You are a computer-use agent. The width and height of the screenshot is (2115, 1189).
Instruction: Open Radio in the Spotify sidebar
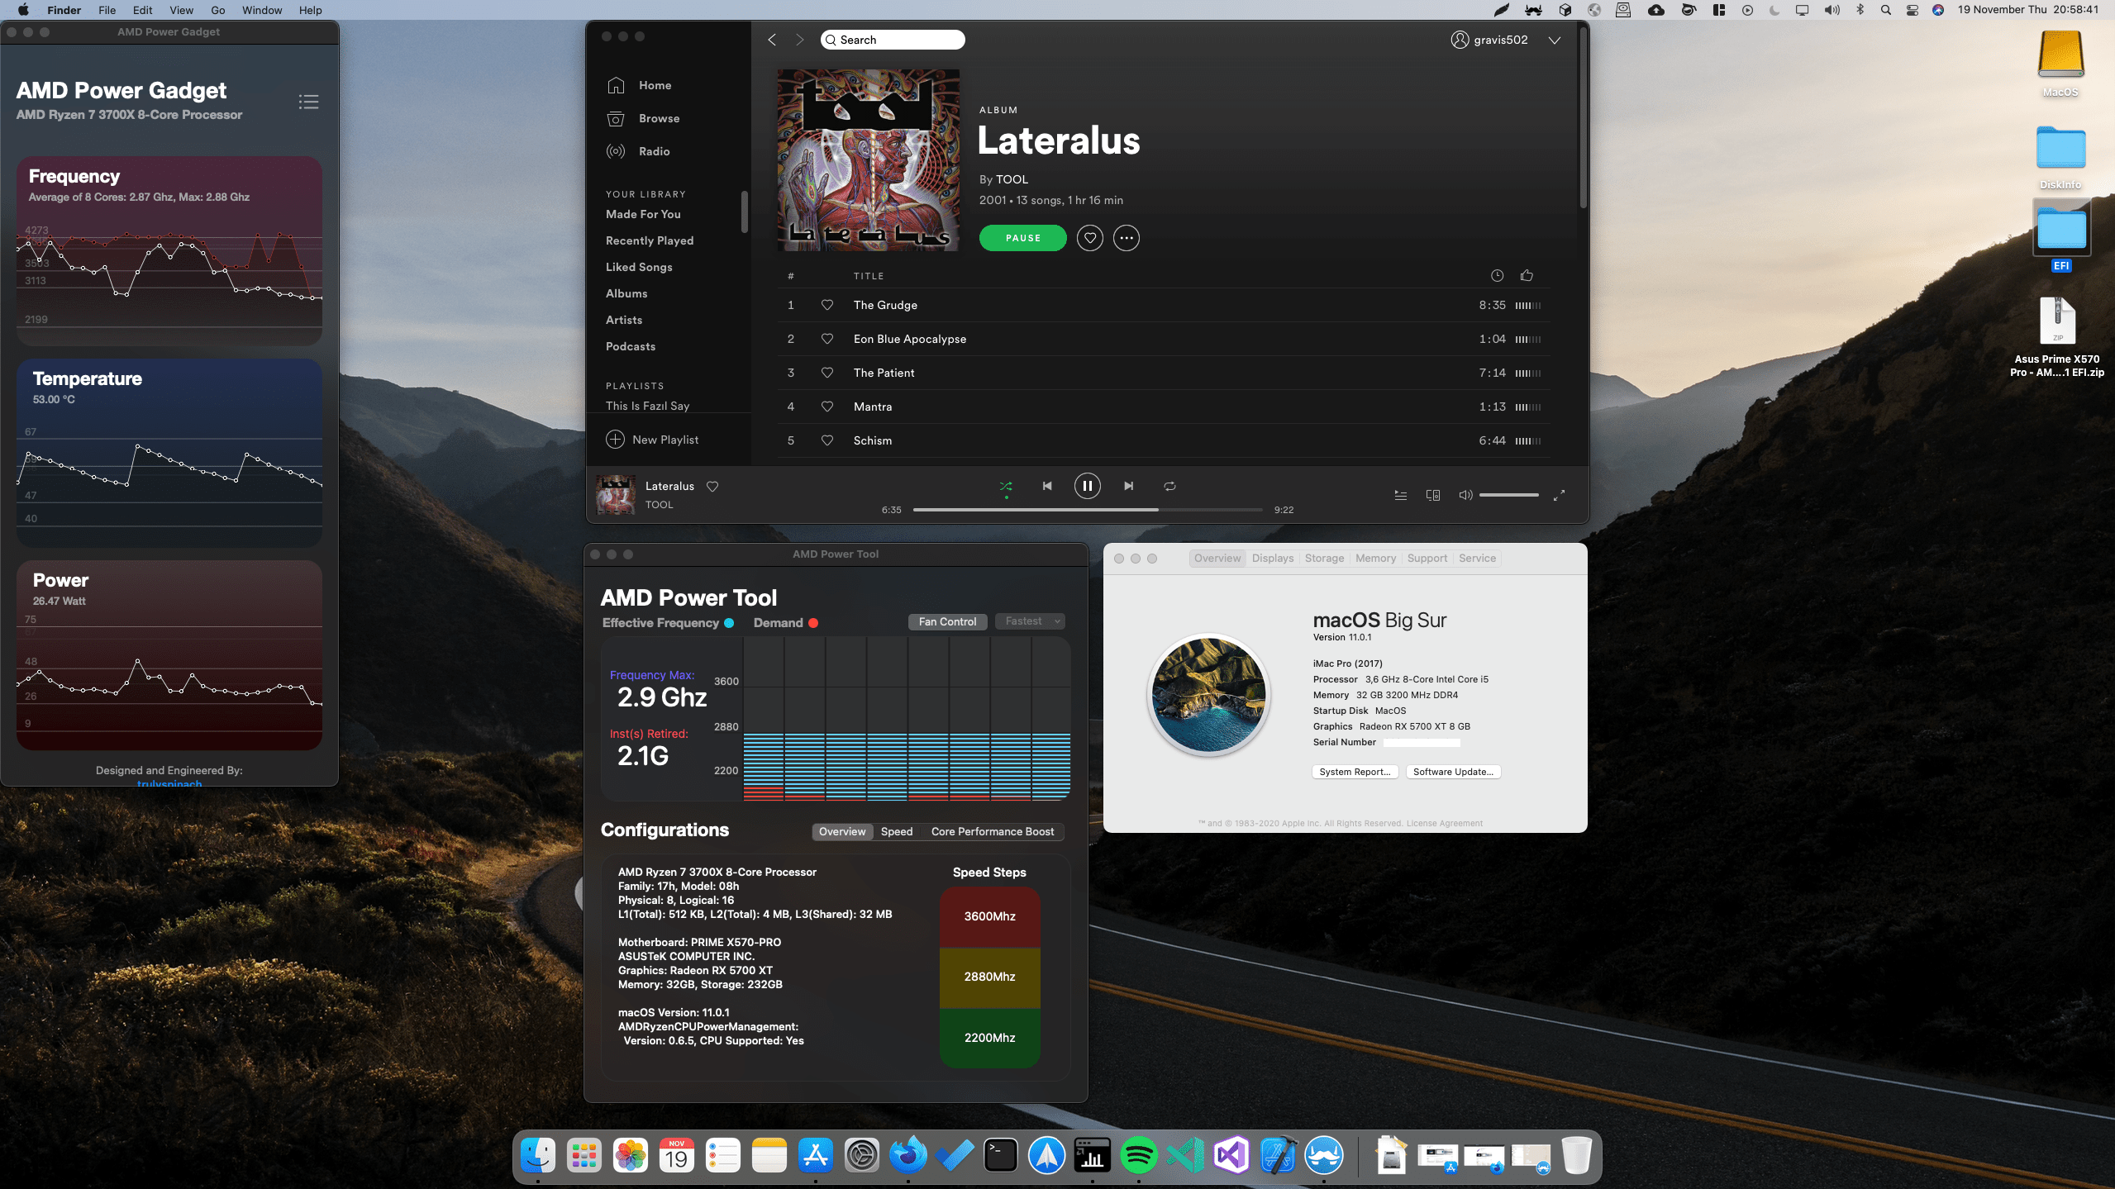click(654, 150)
